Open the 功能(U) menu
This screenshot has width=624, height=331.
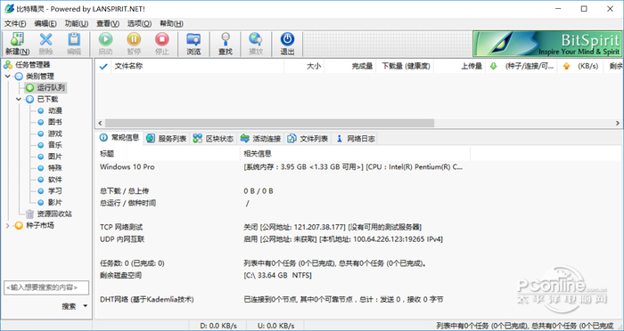(x=77, y=23)
